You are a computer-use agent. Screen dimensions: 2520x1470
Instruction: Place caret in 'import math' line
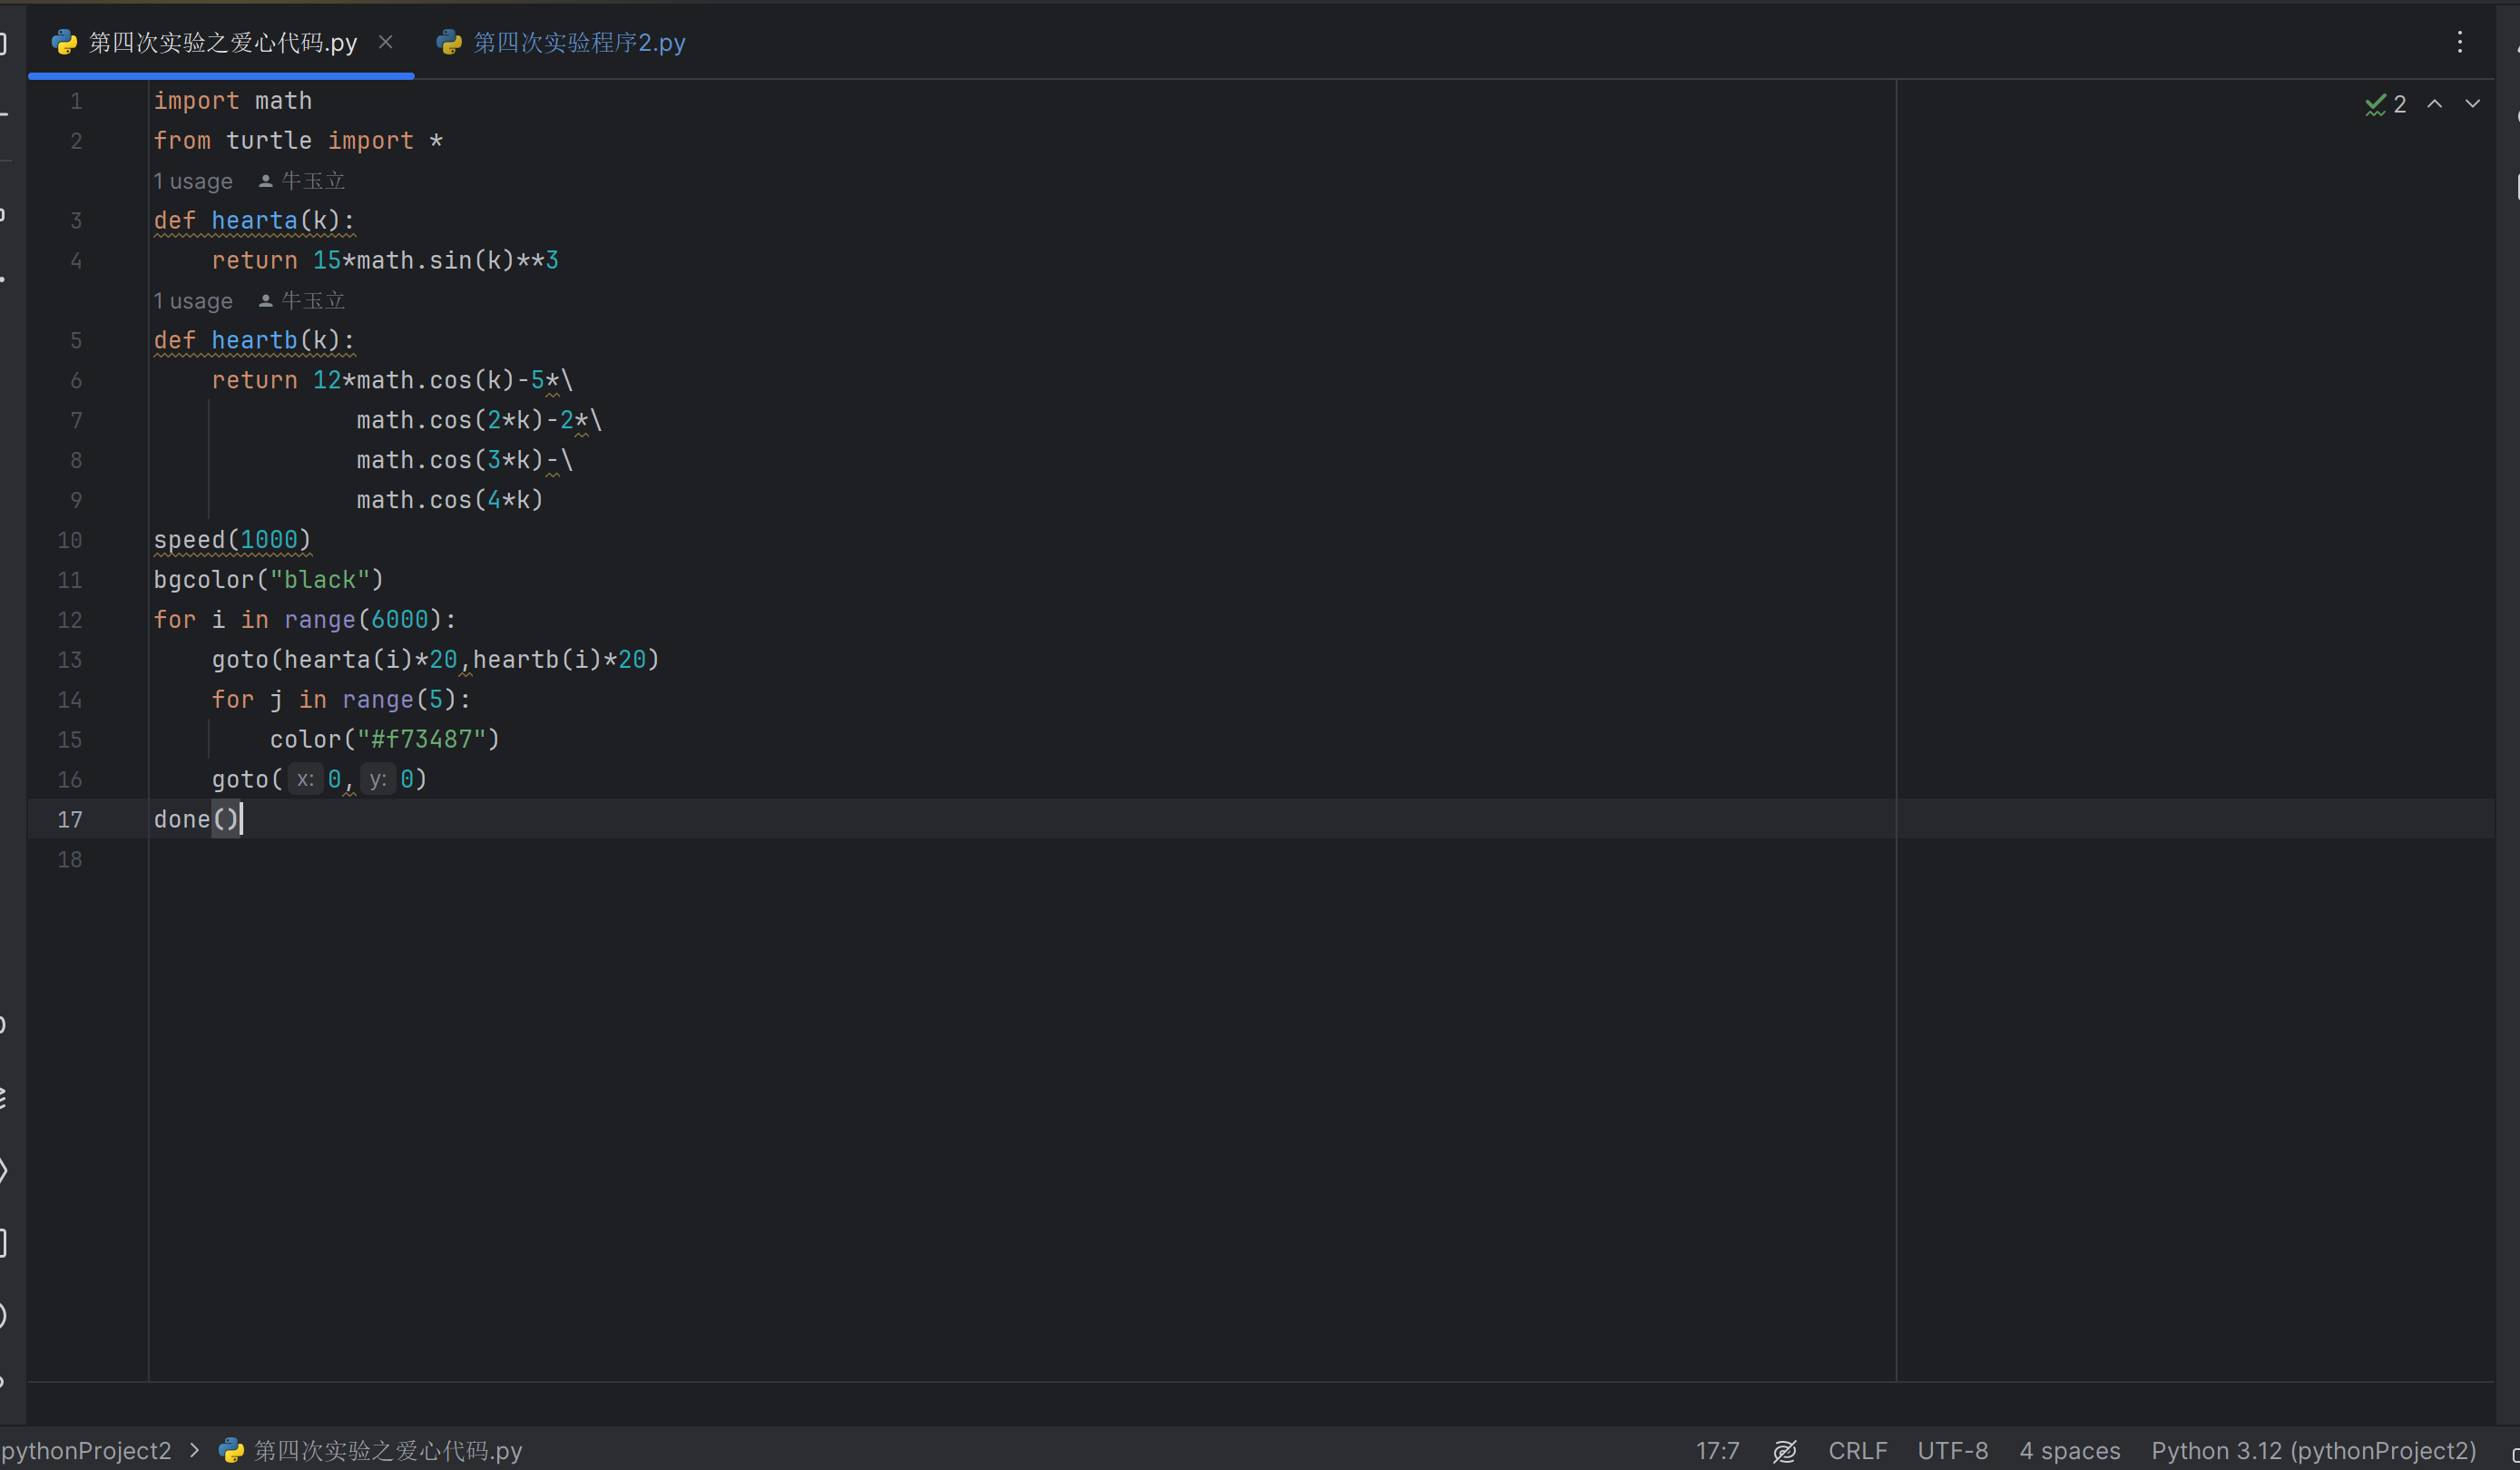click(x=233, y=101)
